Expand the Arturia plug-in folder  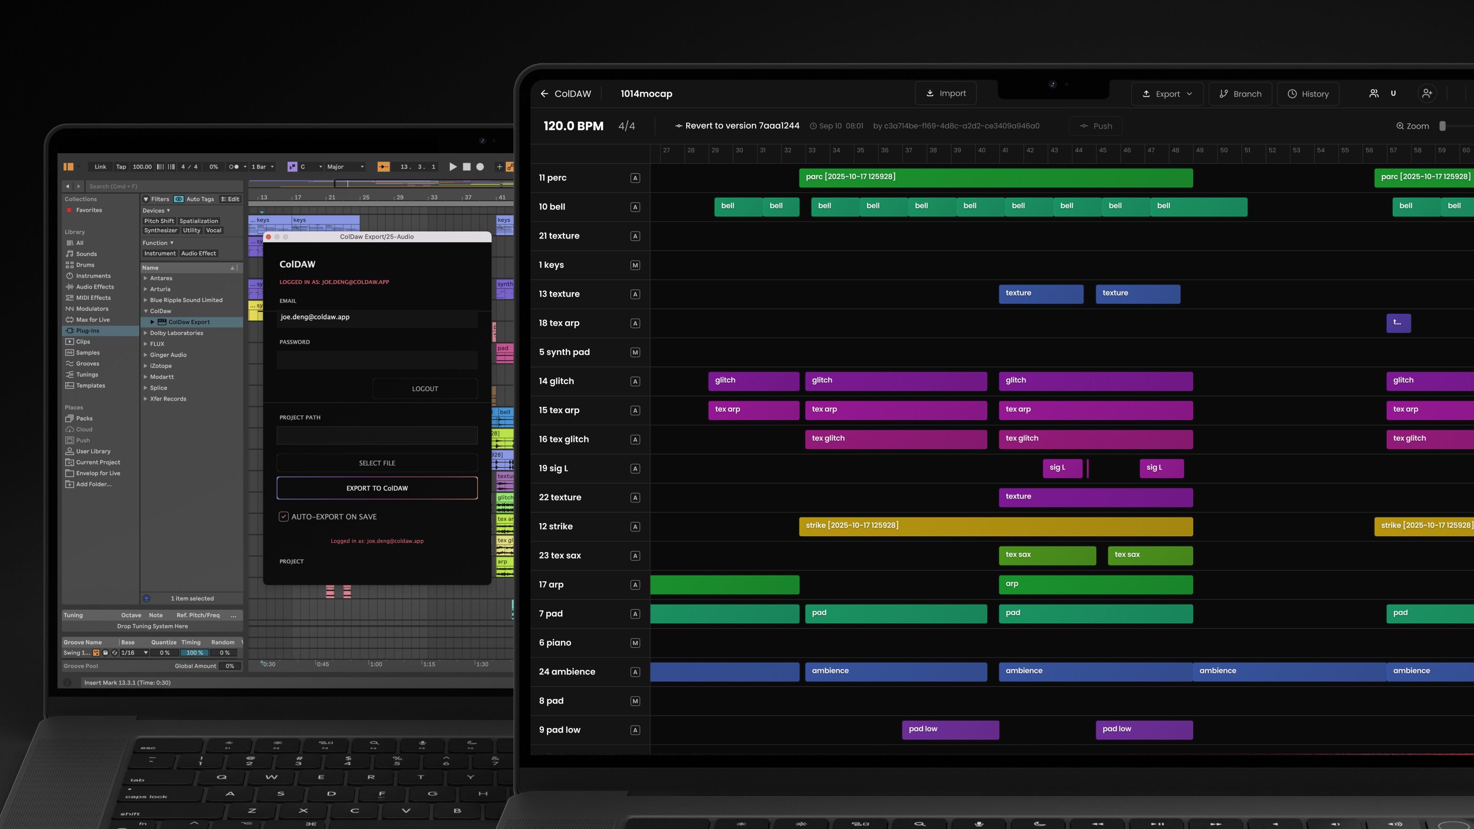pyautogui.click(x=145, y=289)
